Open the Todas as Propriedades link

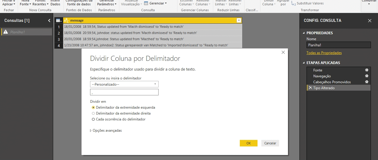pyautogui.click(x=324, y=53)
